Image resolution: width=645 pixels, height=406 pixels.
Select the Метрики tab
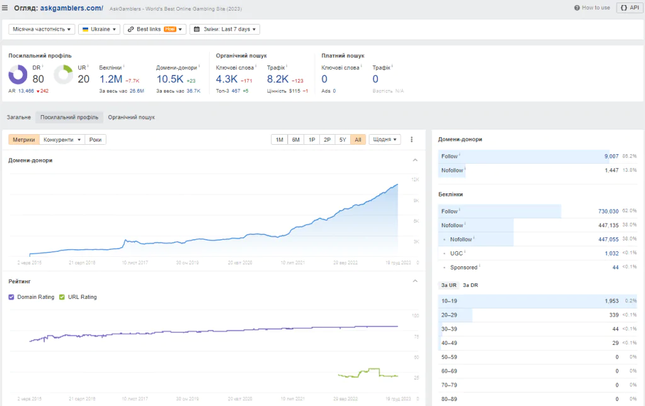24,140
